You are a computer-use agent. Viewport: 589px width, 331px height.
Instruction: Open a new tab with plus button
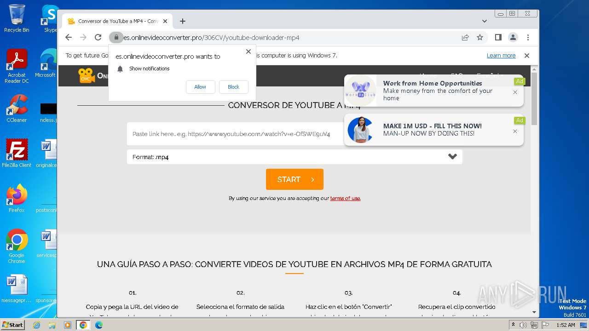coord(183,21)
